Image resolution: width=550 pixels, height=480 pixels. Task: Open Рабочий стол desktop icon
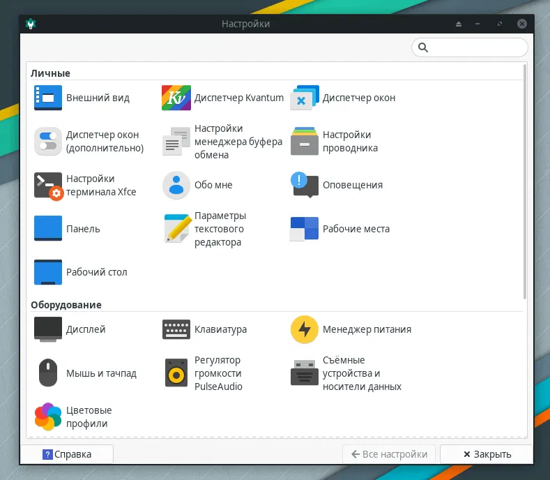pos(48,272)
